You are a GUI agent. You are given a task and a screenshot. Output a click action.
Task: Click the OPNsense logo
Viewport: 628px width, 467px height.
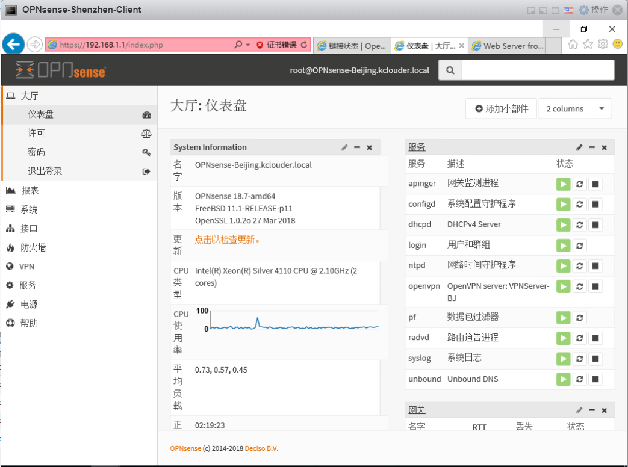coord(60,70)
